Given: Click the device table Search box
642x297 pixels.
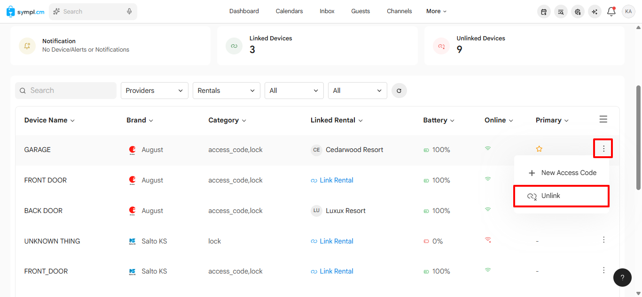Looking at the screenshot, I should pyautogui.click(x=66, y=91).
